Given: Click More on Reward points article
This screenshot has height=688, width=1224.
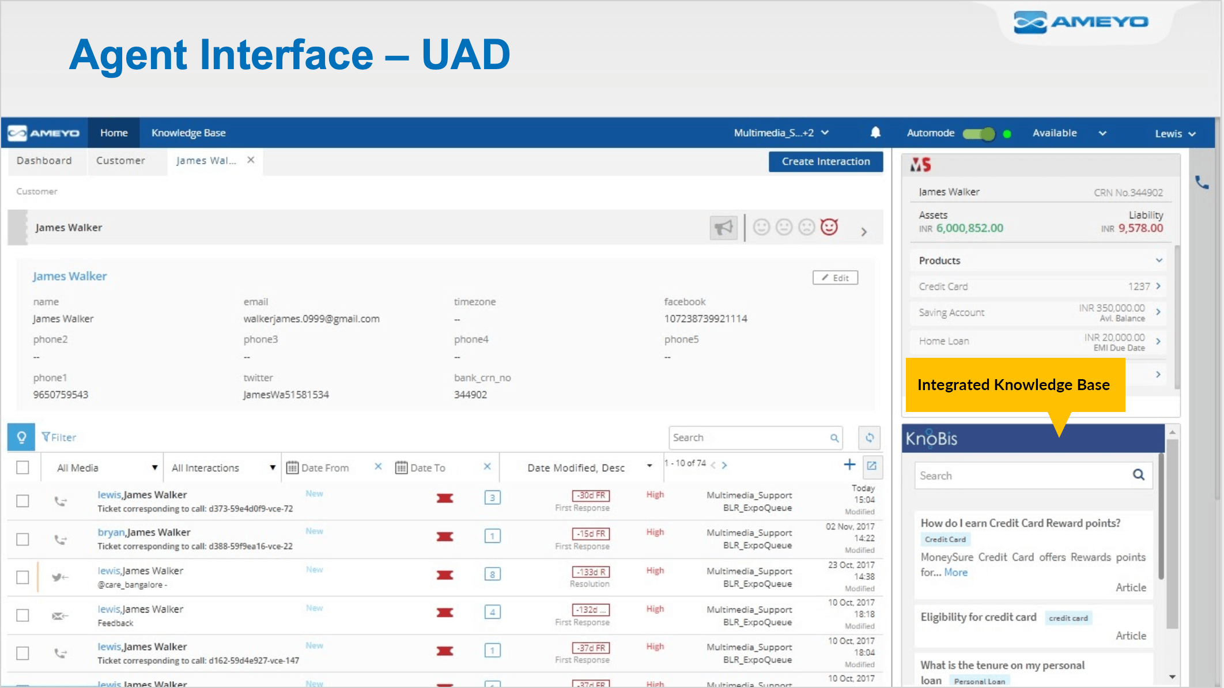Looking at the screenshot, I should click(955, 572).
